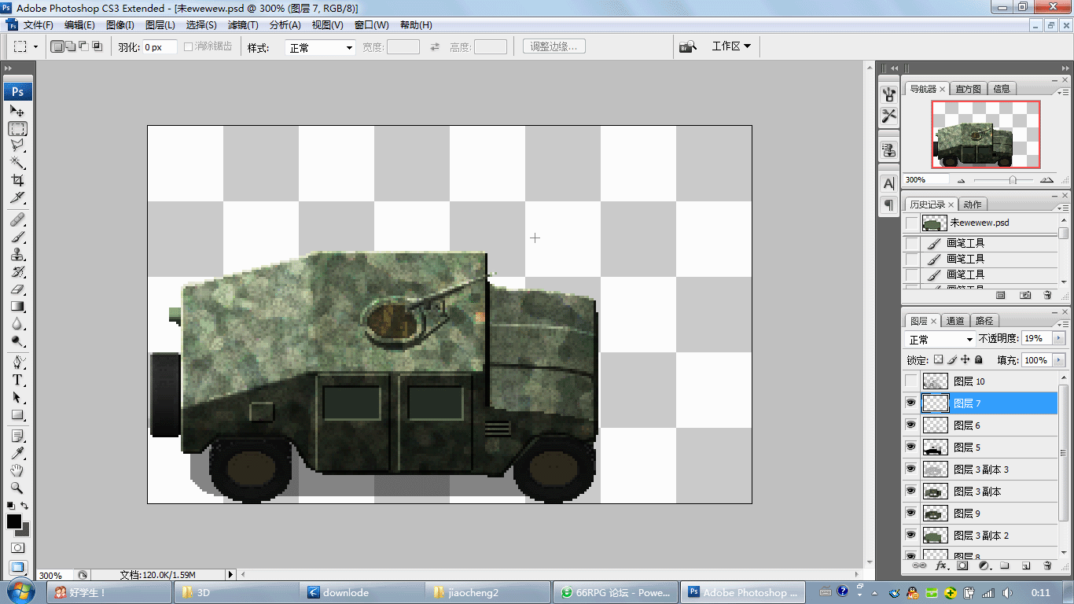Open the layer blend mode dropdown
The width and height of the screenshot is (1074, 604).
(940, 339)
